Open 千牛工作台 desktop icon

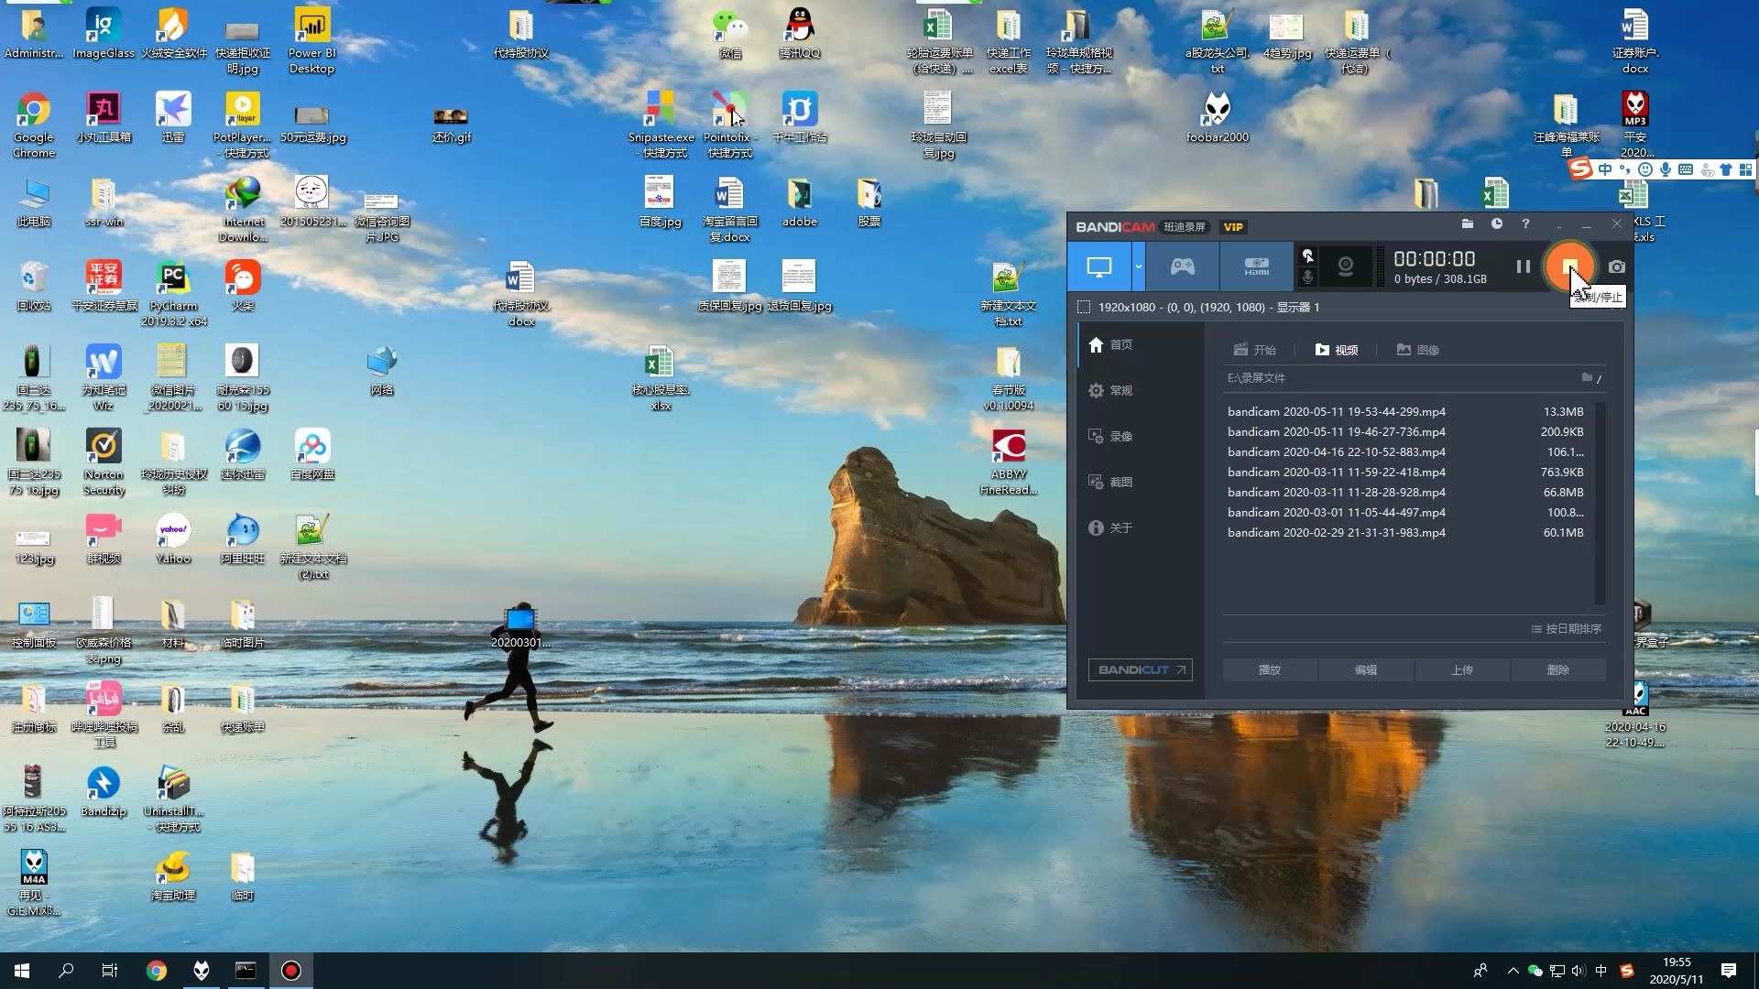[x=800, y=118]
